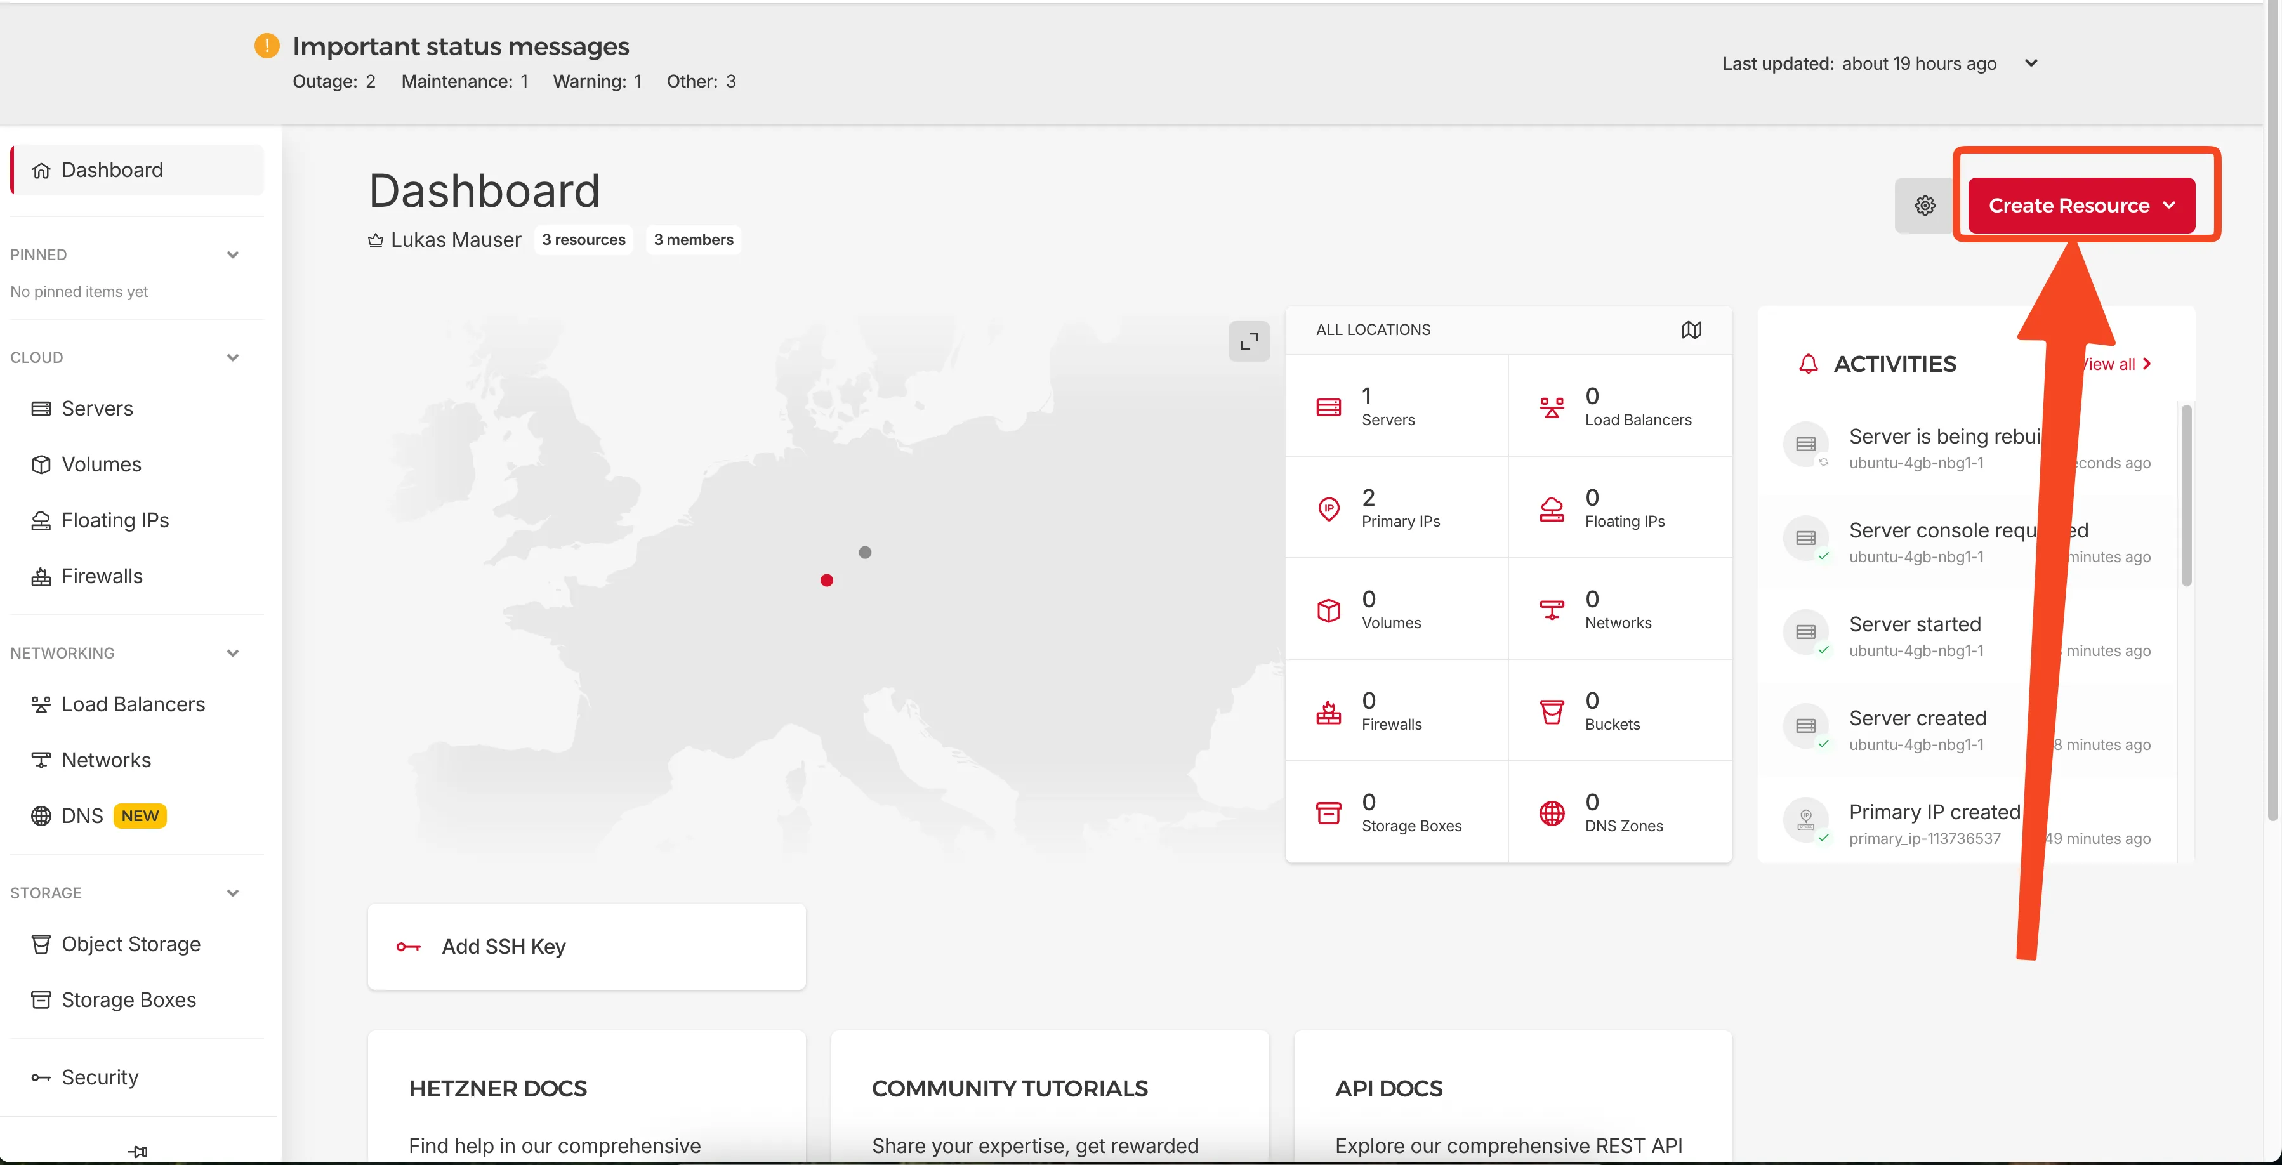Collapse the NETWORKING section chevron
2282x1165 pixels.
(x=233, y=653)
